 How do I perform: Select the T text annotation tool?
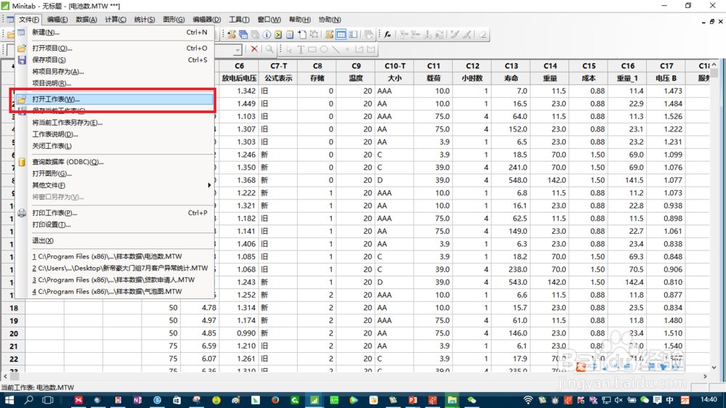click(x=301, y=49)
